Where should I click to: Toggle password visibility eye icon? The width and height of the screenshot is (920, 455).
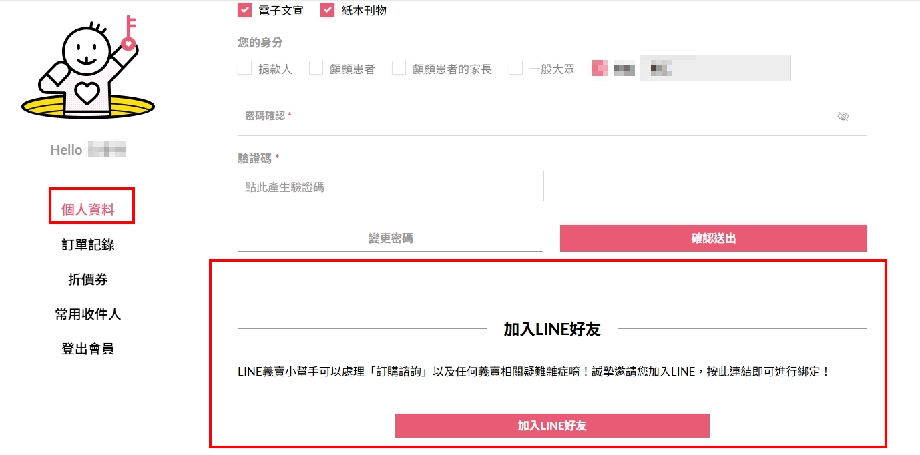pos(843,117)
